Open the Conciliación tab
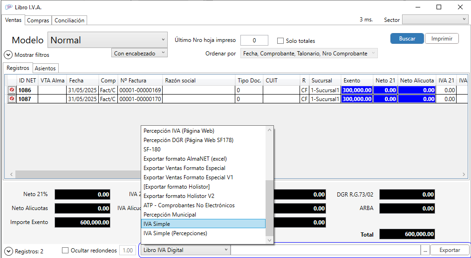471x258 pixels. click(69, 20)
